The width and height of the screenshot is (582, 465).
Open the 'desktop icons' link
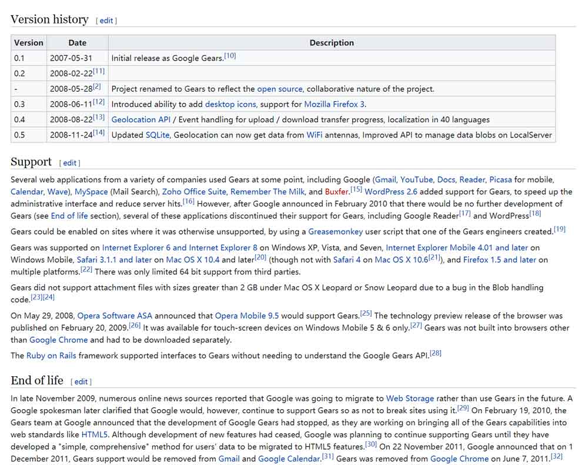click(x=230, y=104)
